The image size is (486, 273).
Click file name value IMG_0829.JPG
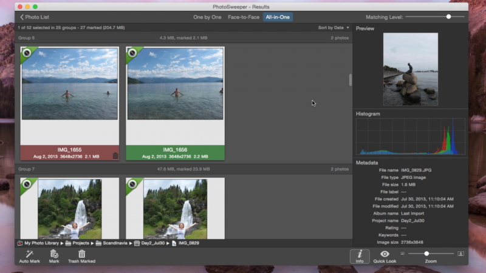click(x=416, y=170)
